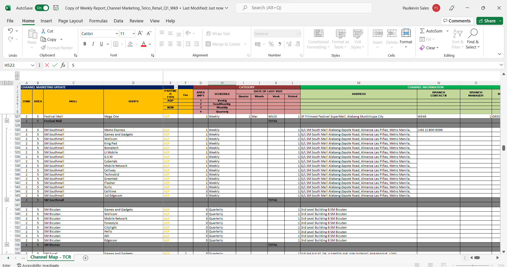Align text to the right
Viewport: 507px width, 267px height.
[x=179, y=44]
